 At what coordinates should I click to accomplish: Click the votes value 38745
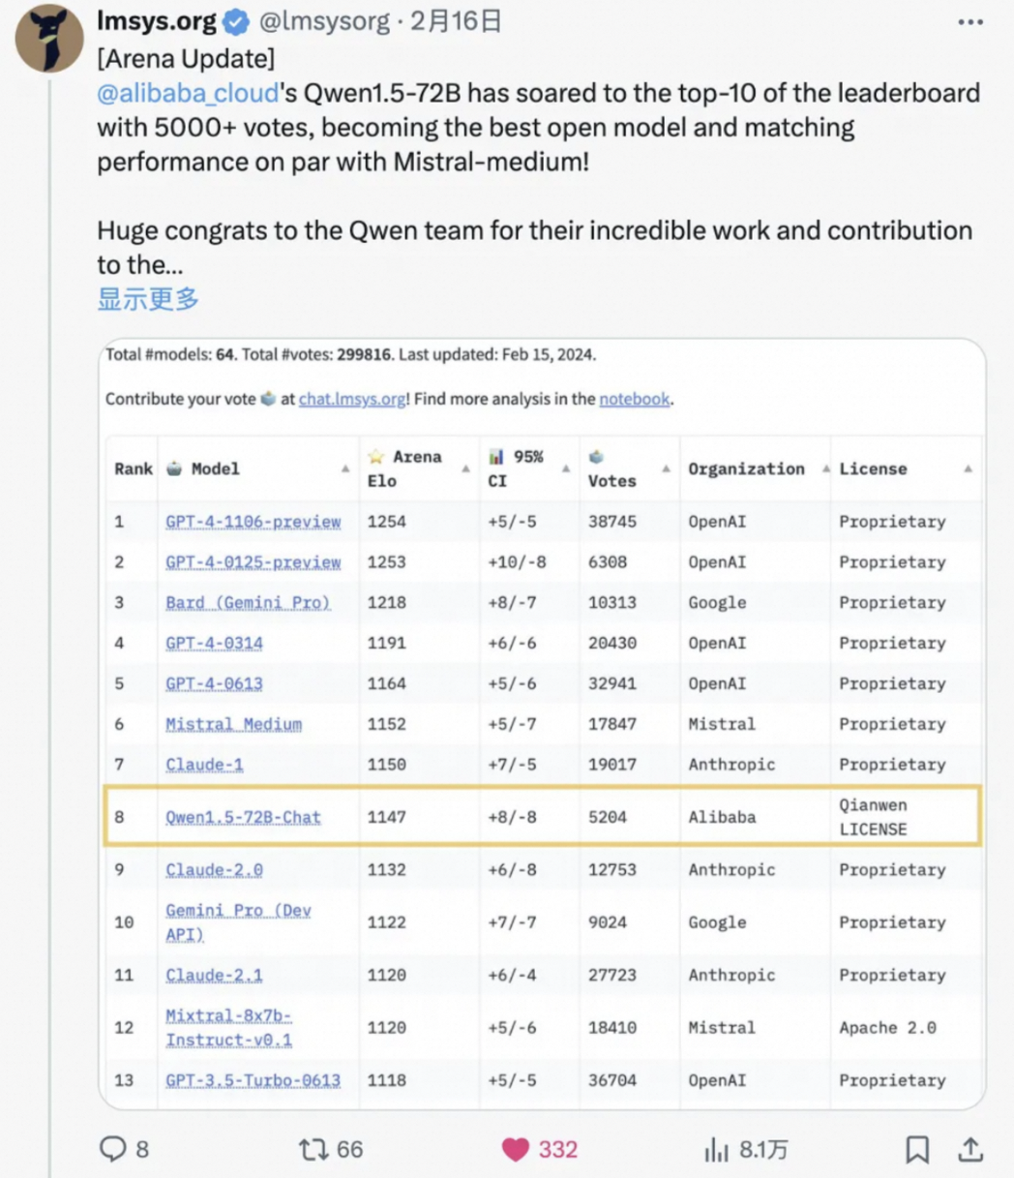(612, 522)
